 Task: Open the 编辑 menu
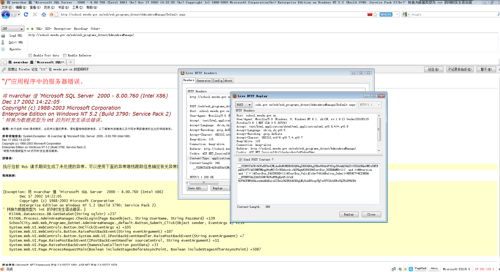(x=21, y=7)
